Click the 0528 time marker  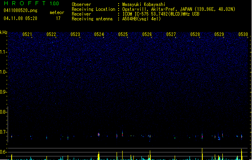pyautogui.click(x=195, y=34)
